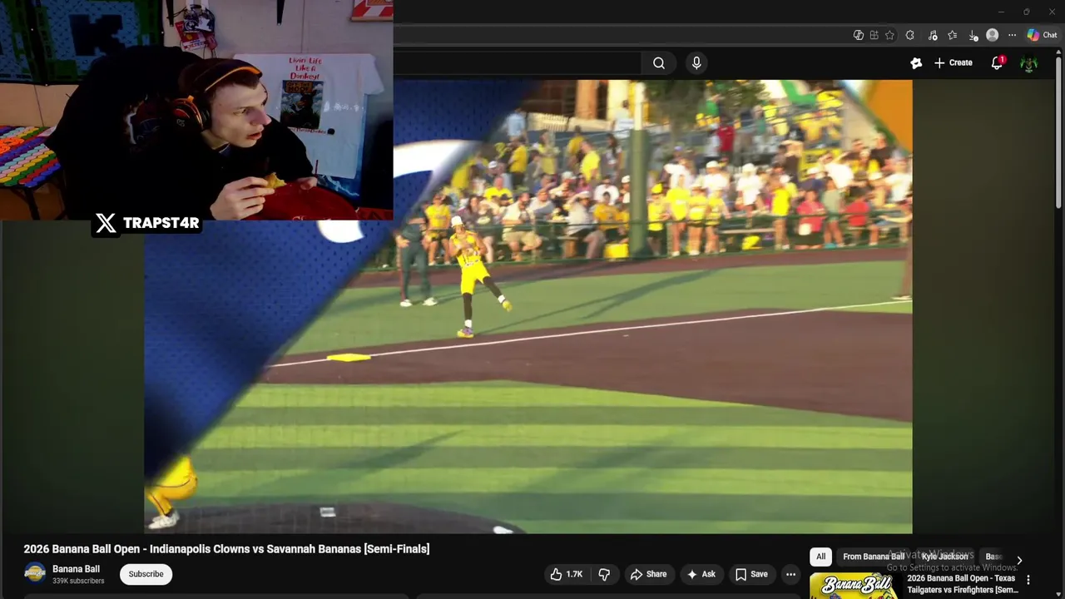Open more actions ellipsis under the video
This screenshot has width=1065, height=599.
[x=790, y=574]
